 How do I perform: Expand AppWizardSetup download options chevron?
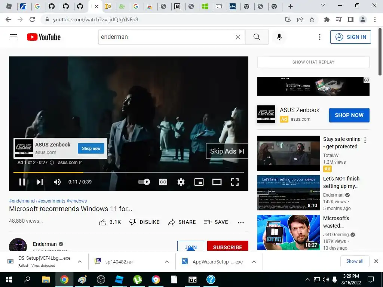tap(254, 262)
